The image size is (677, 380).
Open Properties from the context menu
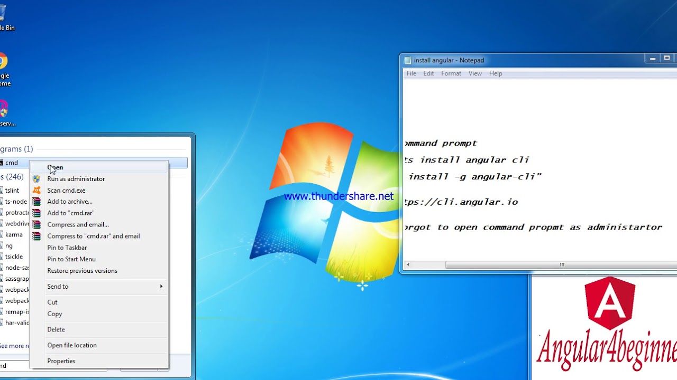coord(99,361)
